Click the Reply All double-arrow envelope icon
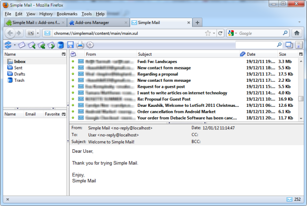Image resolution: width=307 pixels, height=206 pixels. coord(41,45)
